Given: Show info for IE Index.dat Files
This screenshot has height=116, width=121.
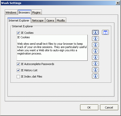Looking at the screenshot, I should click(x=95, y=76).
